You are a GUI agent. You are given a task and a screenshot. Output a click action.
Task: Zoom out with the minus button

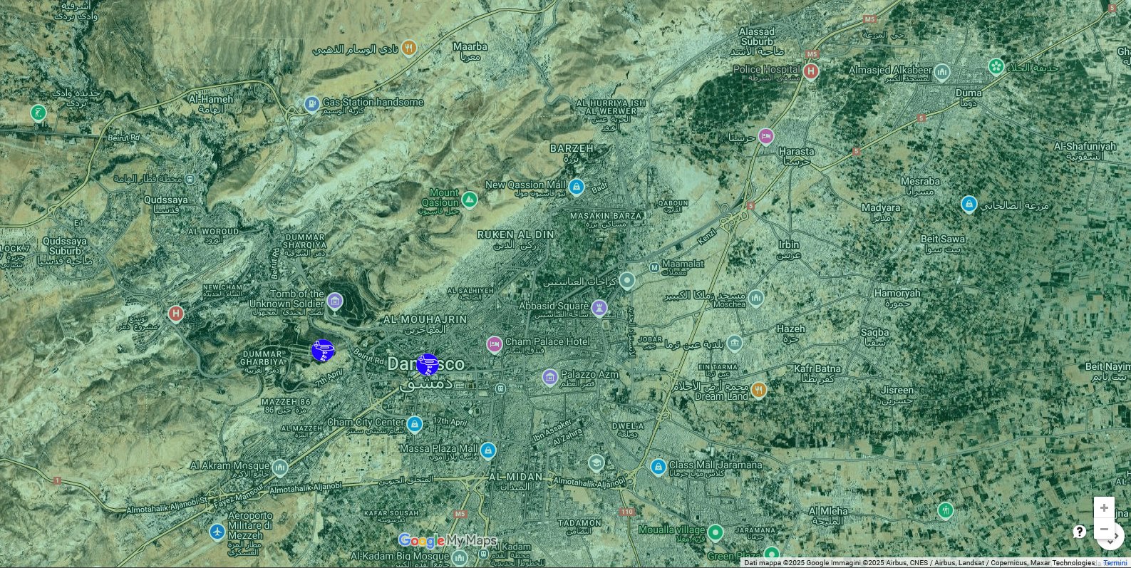(x=1104, y=529)
